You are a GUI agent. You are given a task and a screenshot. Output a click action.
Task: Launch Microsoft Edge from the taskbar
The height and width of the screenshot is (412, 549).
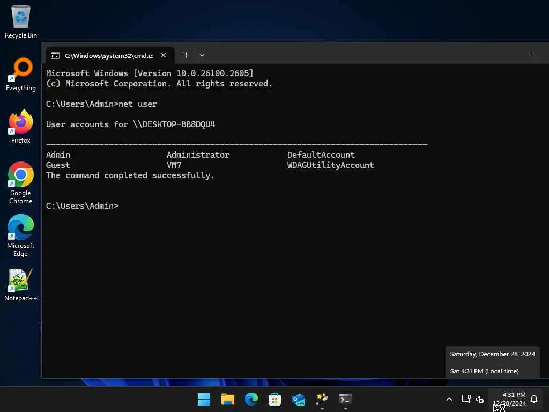click(x=251, y=399)
